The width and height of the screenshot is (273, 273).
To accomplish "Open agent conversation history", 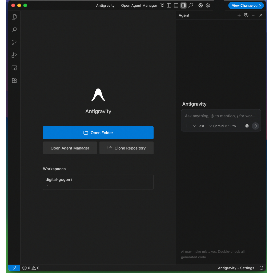I will [246, 15].
